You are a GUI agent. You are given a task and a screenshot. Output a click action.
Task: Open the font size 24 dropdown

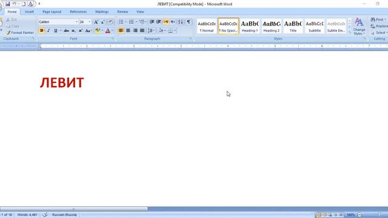[x=90, y=22]
